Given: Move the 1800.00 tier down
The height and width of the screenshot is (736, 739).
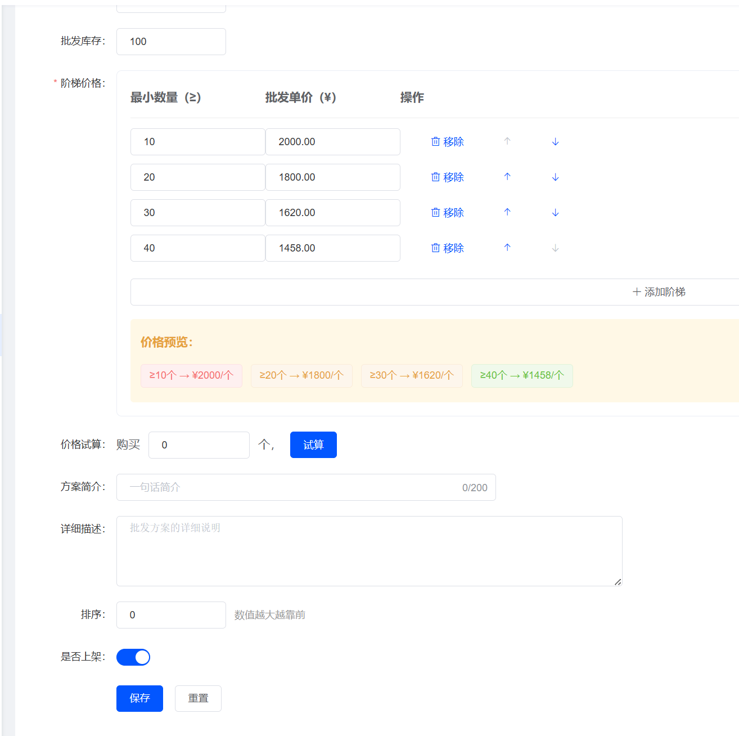Looking at the screenshot, I should (x=555, y=177).
